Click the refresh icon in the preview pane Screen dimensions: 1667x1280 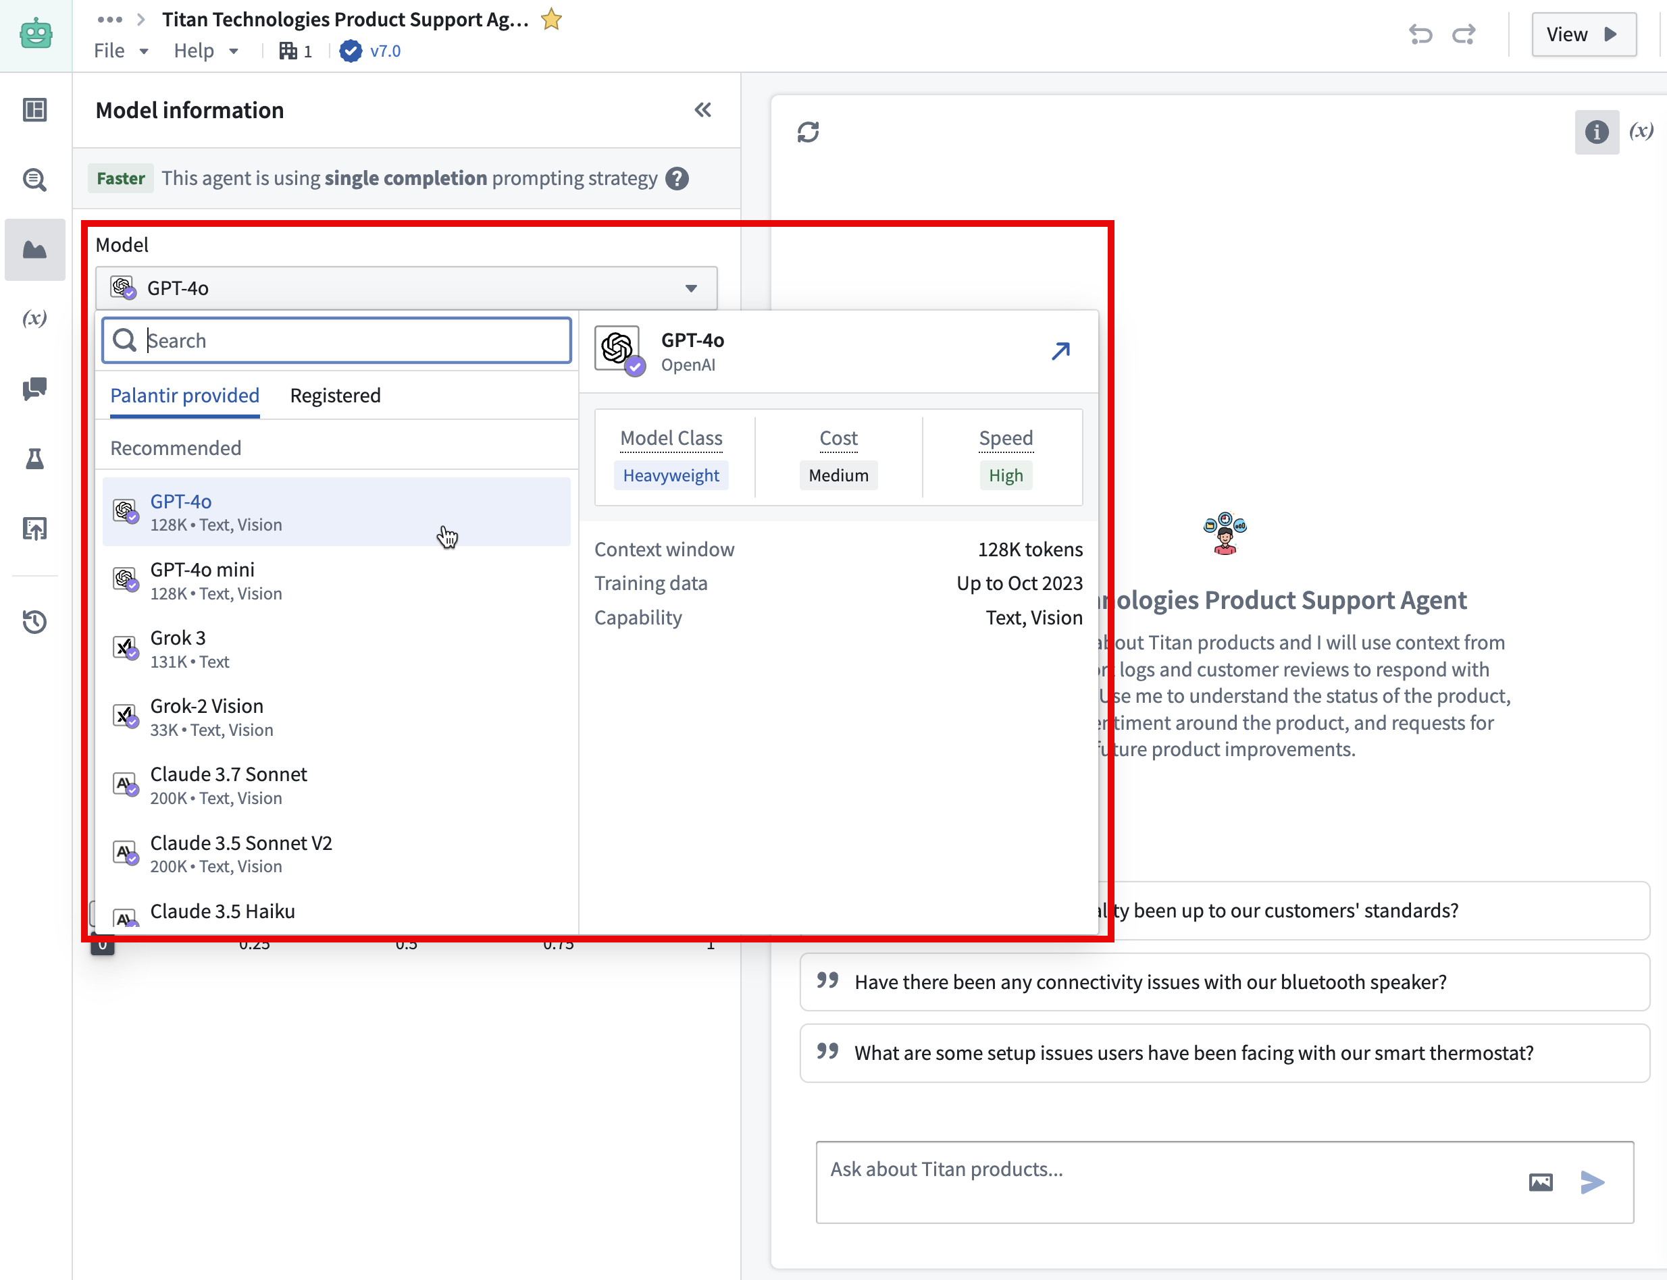tap(808, 131)
